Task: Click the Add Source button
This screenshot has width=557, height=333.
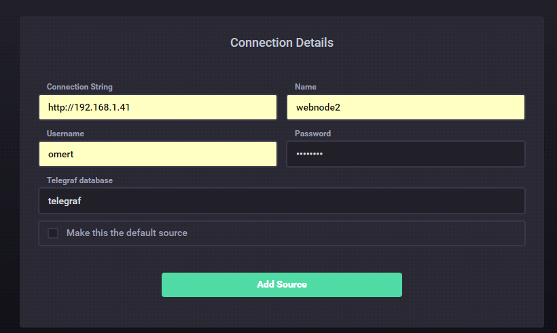Action: point(282,285)
